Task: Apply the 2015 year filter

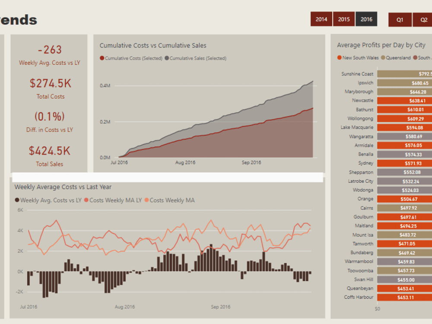Action: click(x=343, y=19)
